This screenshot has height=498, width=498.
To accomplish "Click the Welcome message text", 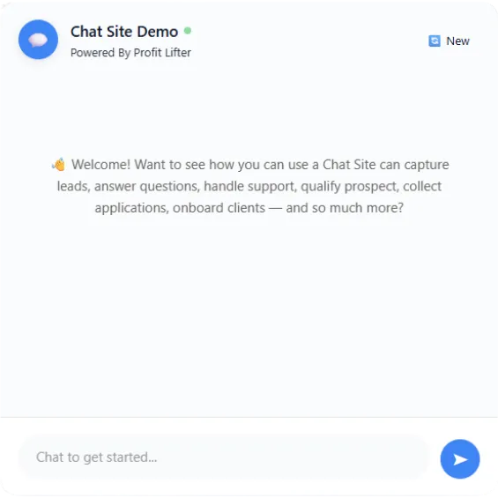I will [249, 186].
